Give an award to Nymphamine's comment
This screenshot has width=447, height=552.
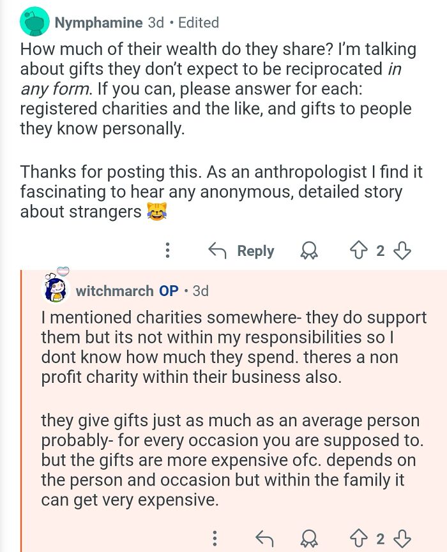308,251
